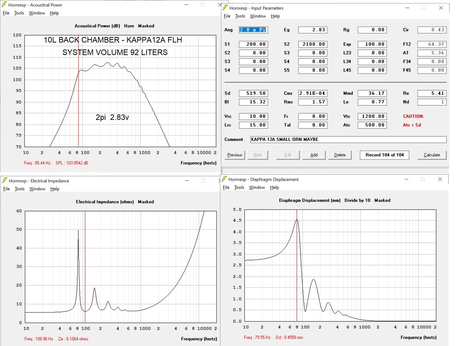
Task: Click the Previous record button
Action: pyautogui.click(x=235, y=155)
